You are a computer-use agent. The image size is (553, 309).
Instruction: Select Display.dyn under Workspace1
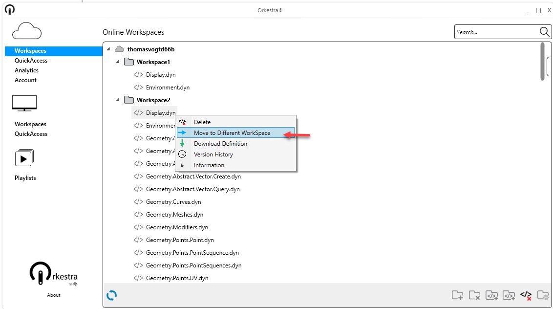tap(161, 74)
